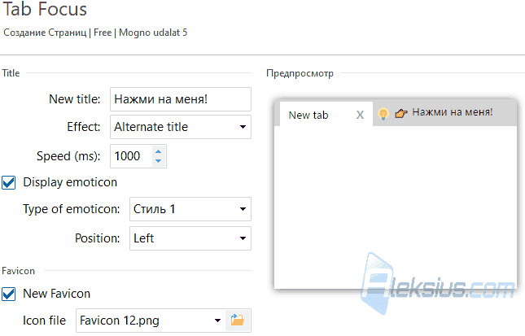Open the Position dropdown set to Left
The image size is (525, 336).
[190, 238]
